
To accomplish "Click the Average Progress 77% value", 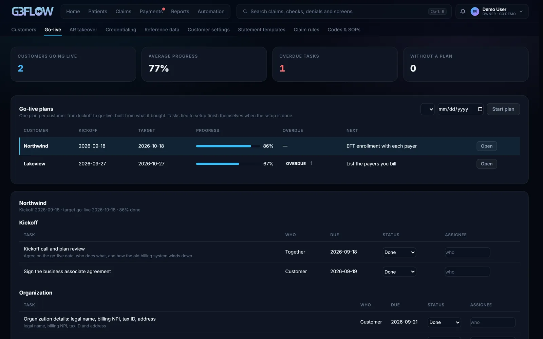I will tap(158, 68).
